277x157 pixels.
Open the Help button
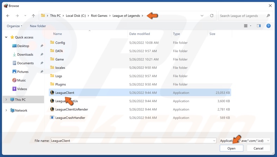pos(268,26)
